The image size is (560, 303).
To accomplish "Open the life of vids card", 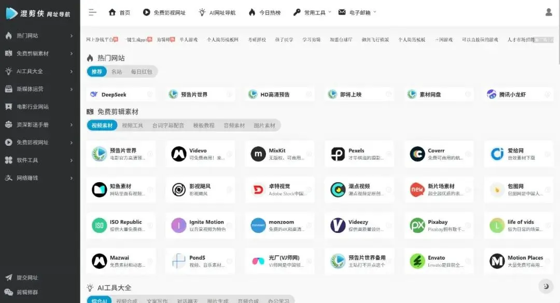I will (x=519, y=226).
